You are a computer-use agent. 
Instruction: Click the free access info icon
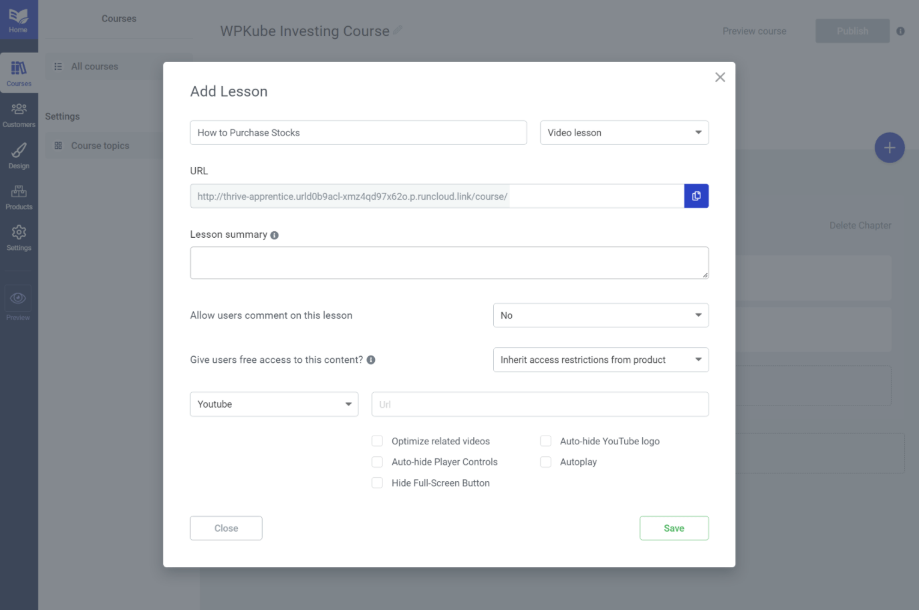click(x=371, y=359)
